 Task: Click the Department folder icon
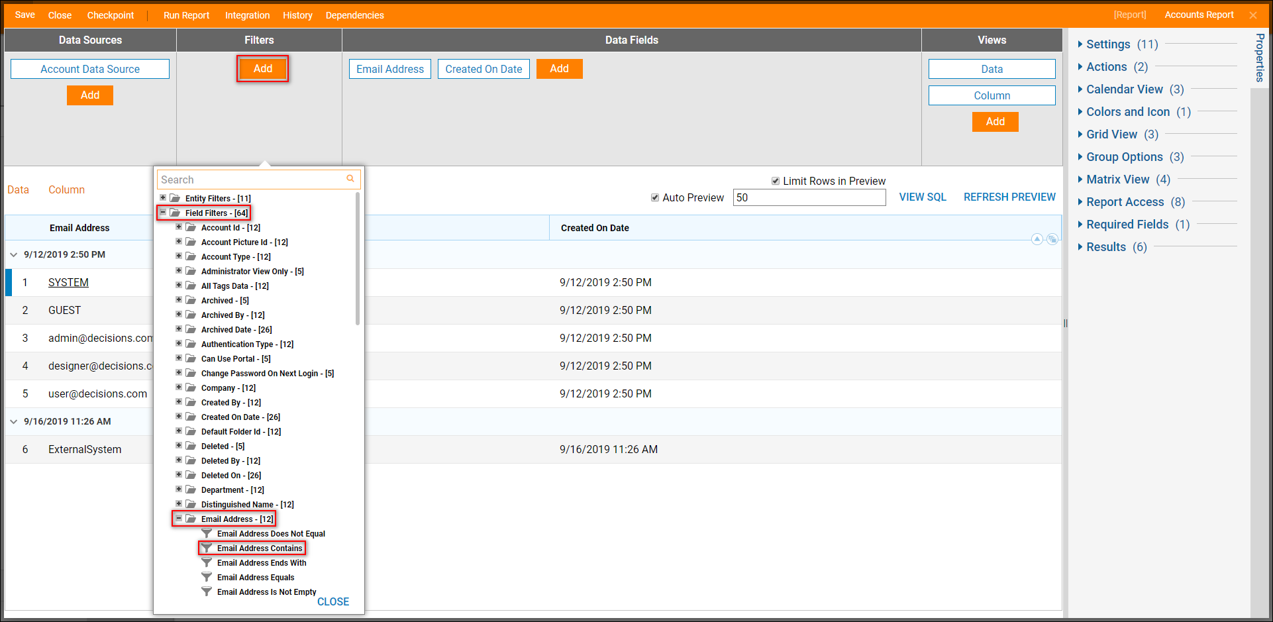191,490
